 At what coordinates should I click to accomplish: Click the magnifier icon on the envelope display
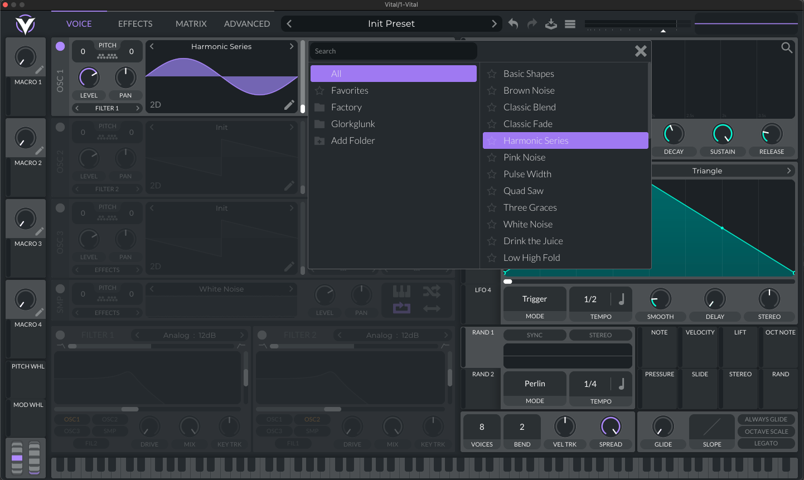(x=787, y=48)
